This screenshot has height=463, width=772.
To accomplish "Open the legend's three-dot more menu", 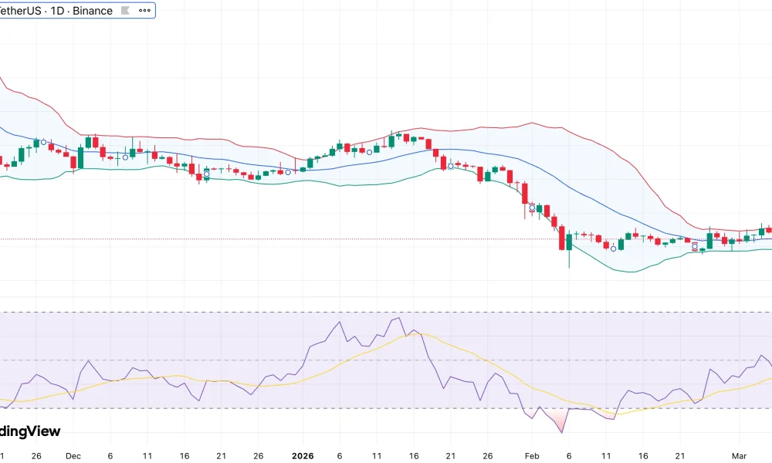I will (x=144, y=10).
